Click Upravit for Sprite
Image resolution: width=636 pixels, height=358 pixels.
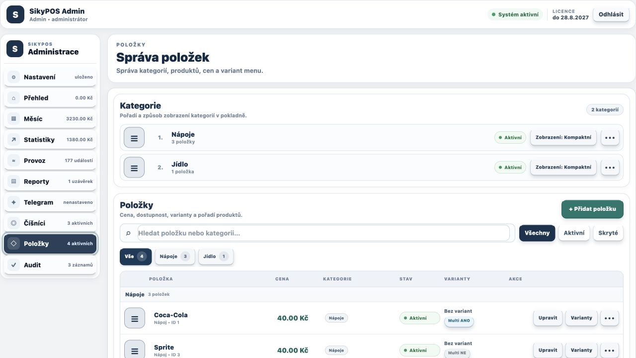coord(548,351)
